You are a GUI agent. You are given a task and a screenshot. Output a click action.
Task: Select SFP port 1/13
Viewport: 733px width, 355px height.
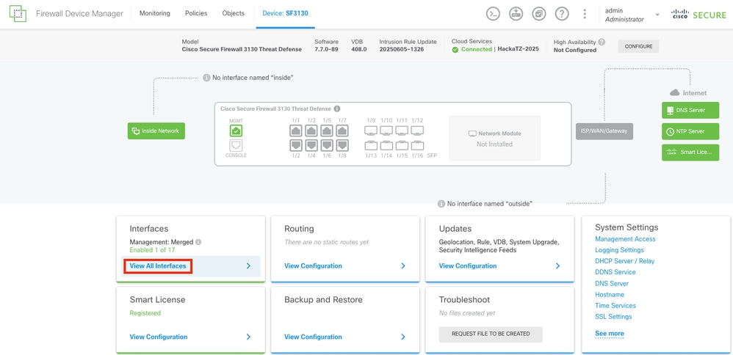click(x=371, y=145)
